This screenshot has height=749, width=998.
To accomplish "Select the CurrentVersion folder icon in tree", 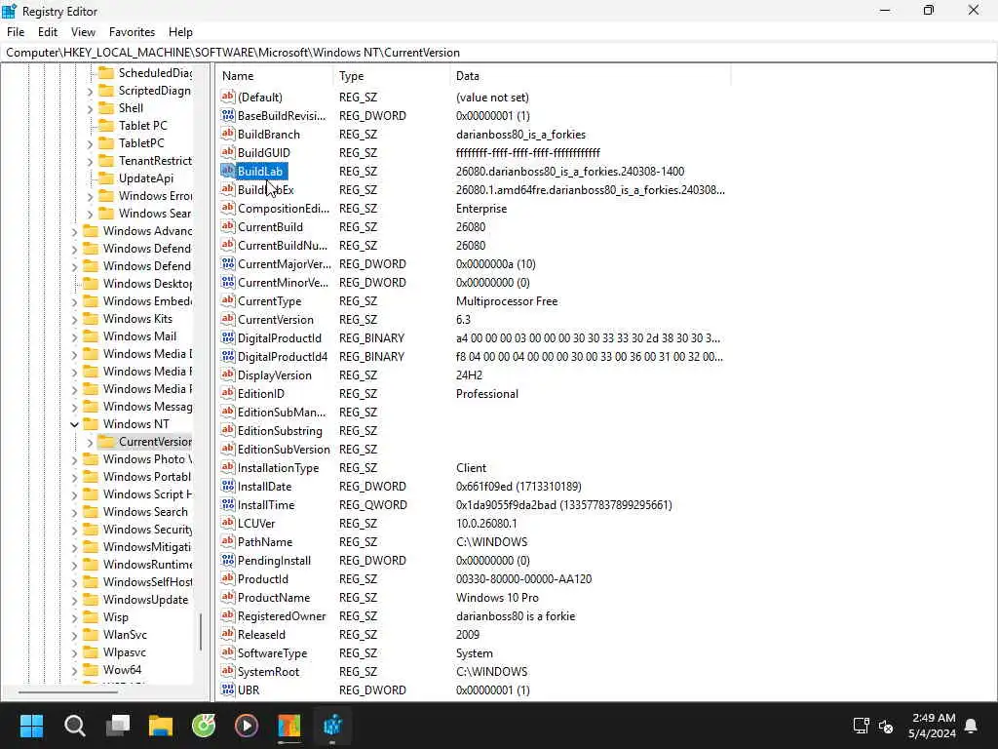I will (x=107, y=442).
